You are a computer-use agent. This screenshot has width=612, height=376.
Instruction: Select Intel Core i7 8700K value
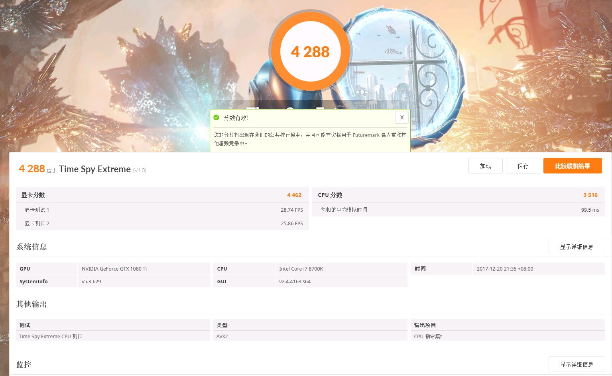point(301,269)
